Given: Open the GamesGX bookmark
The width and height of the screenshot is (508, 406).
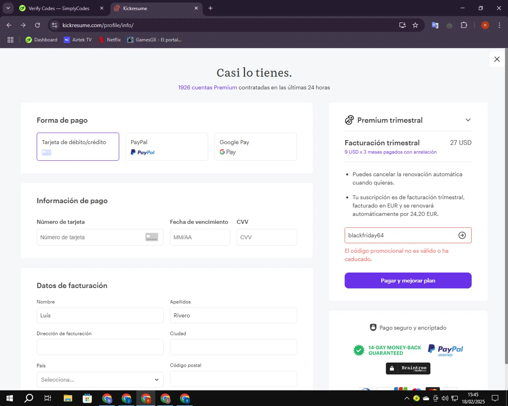Looking at the screenshot, I should tap(154, 40).
